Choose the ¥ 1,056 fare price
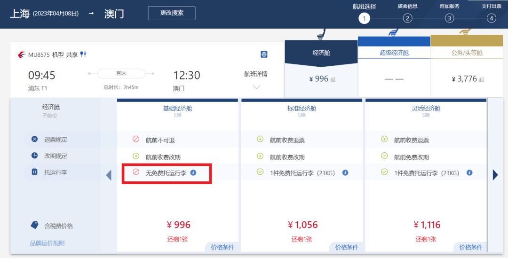Viewport: 508px width, 258px height. 302,225
